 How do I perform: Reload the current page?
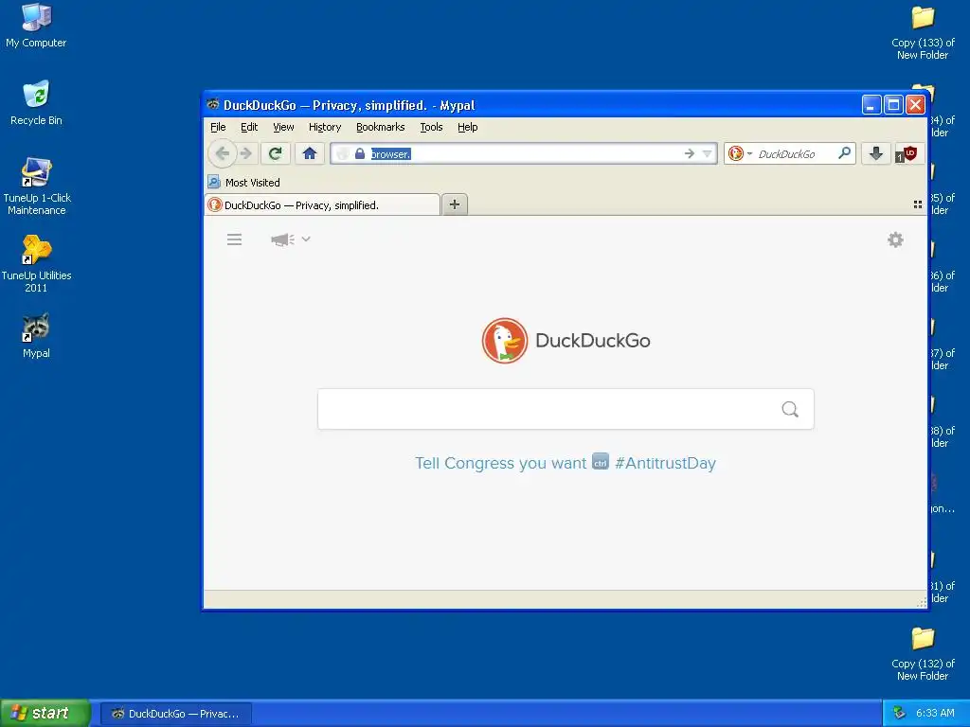(276, 153)
